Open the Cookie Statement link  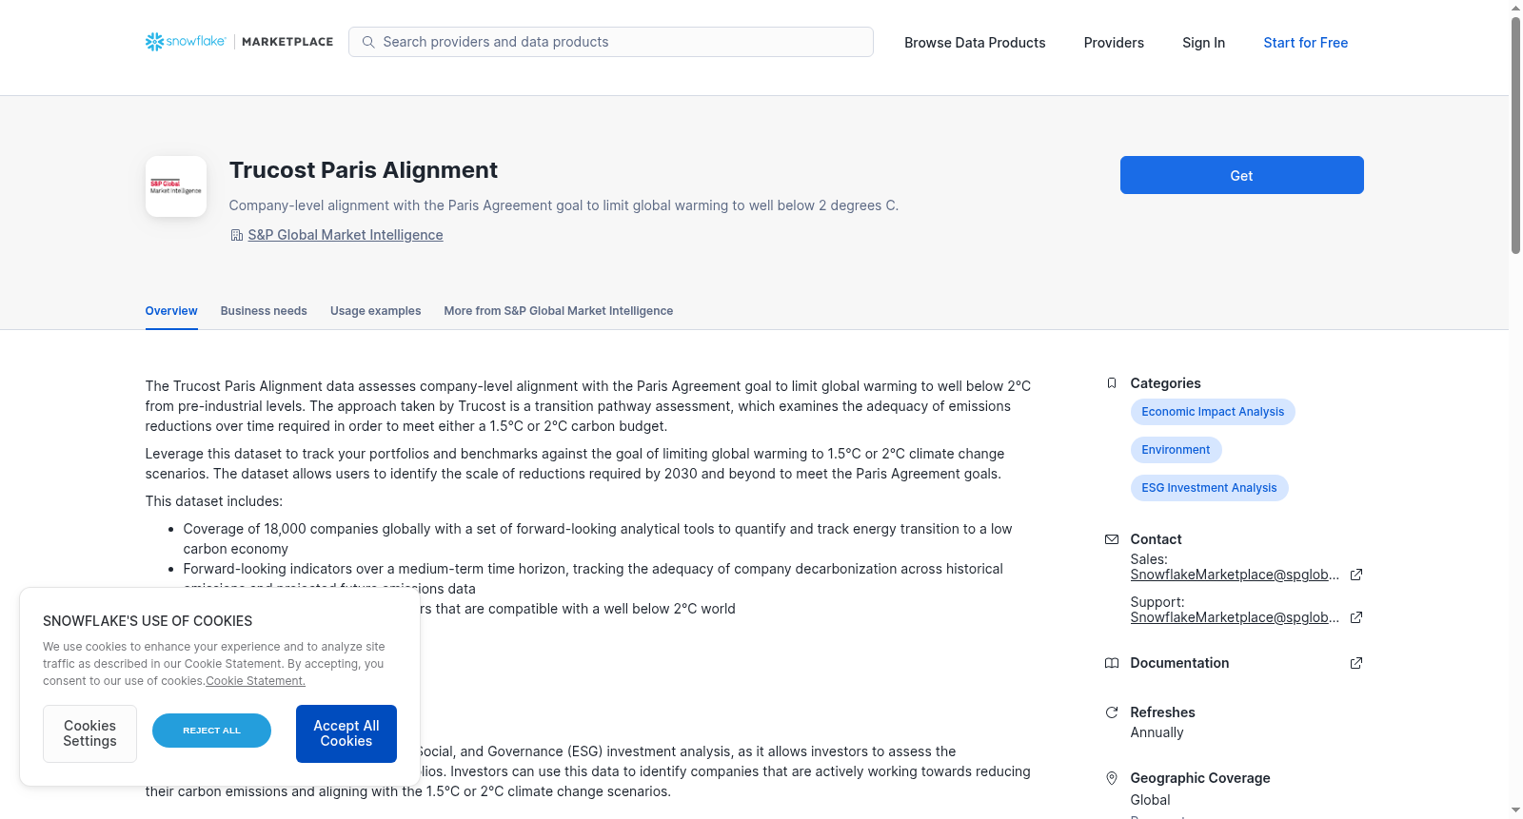point(255,681)
